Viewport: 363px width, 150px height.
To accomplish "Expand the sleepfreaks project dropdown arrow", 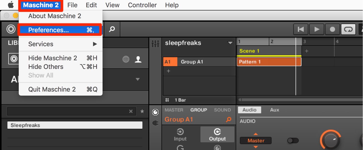I will point(230,43).
